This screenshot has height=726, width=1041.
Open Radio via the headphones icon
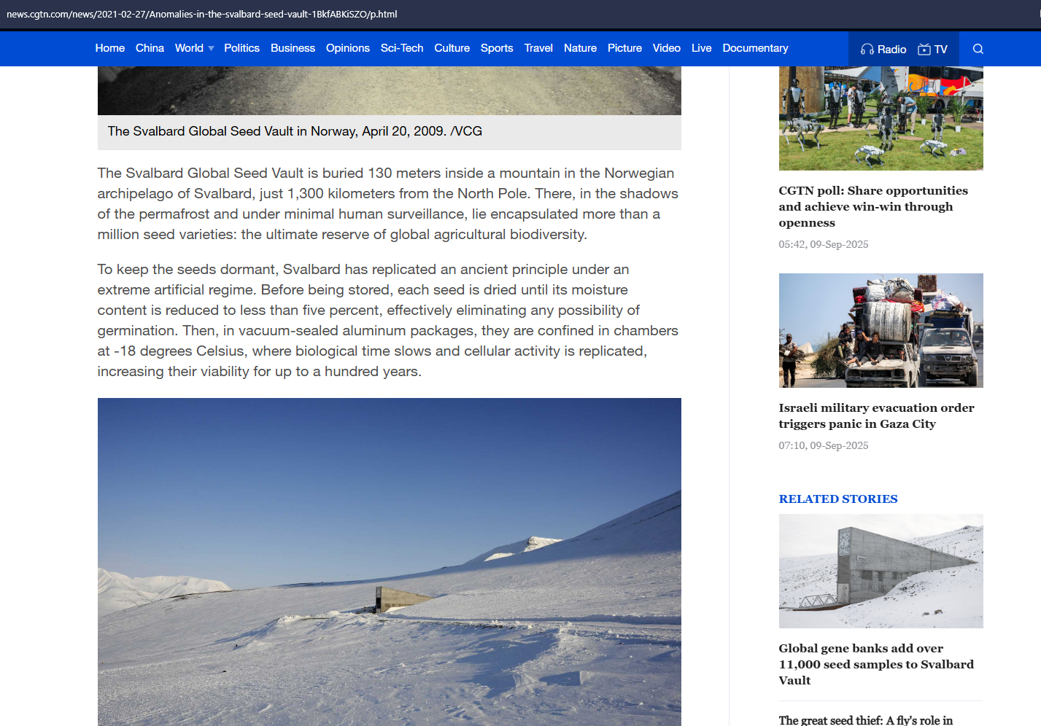867,49
